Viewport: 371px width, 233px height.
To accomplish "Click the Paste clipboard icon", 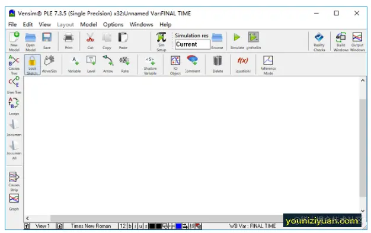I will point(123,41).
